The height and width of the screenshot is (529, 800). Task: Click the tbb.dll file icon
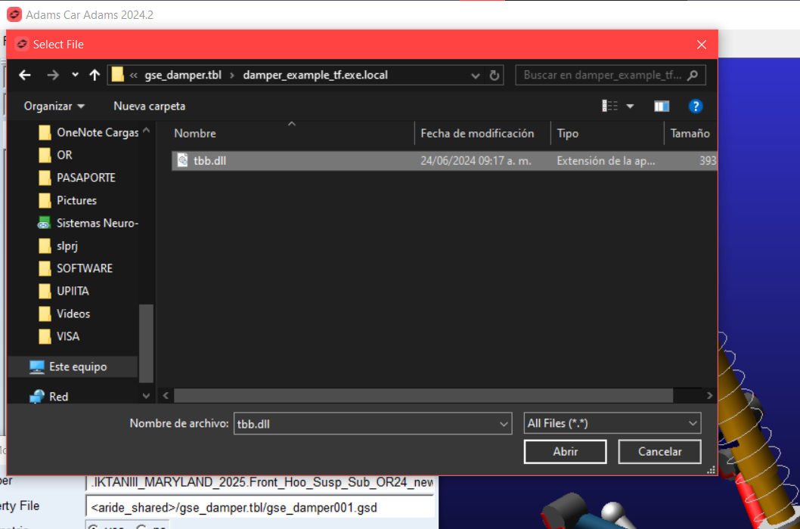point(182,160)
